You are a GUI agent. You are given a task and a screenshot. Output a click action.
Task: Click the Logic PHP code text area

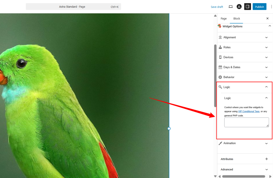(x=246, y=122)
